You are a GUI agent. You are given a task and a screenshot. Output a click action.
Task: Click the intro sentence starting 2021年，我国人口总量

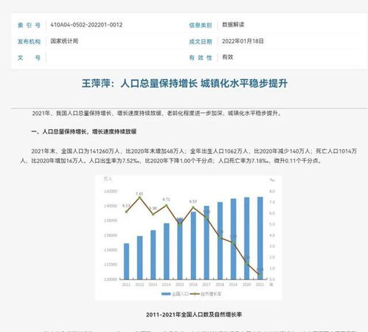(157, 114)
